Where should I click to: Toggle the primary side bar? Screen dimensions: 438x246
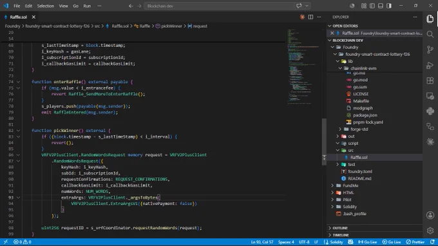372,6
